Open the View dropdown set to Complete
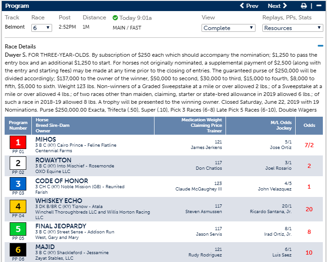This screenshot has width=327, height=262. coord(228,28)
